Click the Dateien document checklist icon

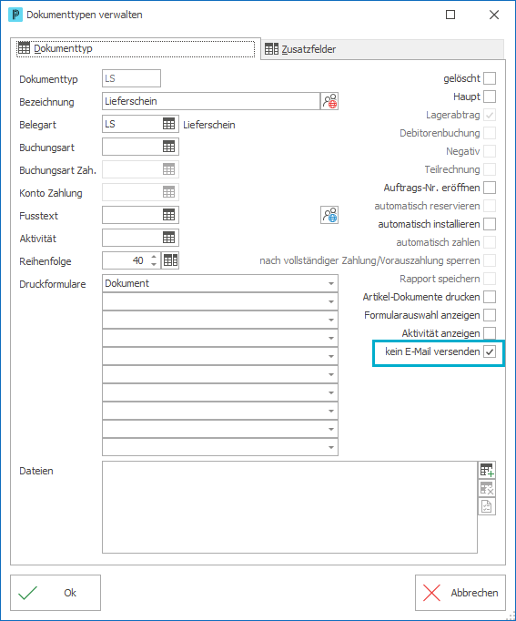point(487,506)
